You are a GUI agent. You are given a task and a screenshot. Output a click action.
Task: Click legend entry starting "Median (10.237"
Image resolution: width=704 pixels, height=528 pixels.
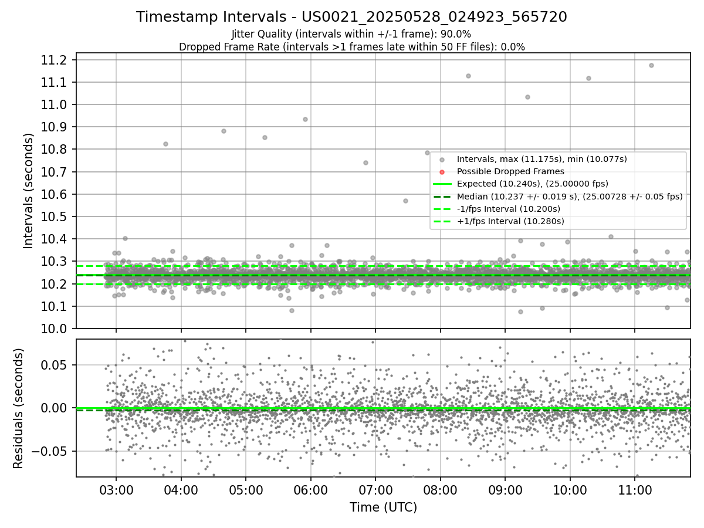point(570,197)
